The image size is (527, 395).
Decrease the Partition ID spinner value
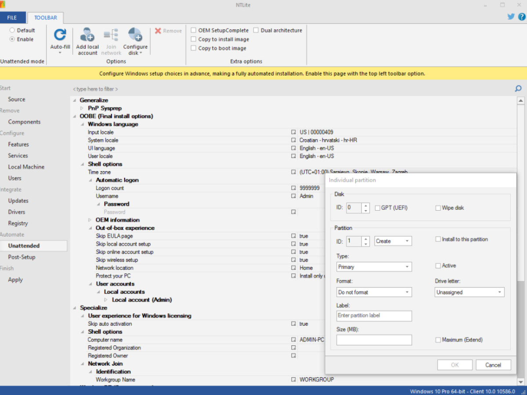(365, 244)
